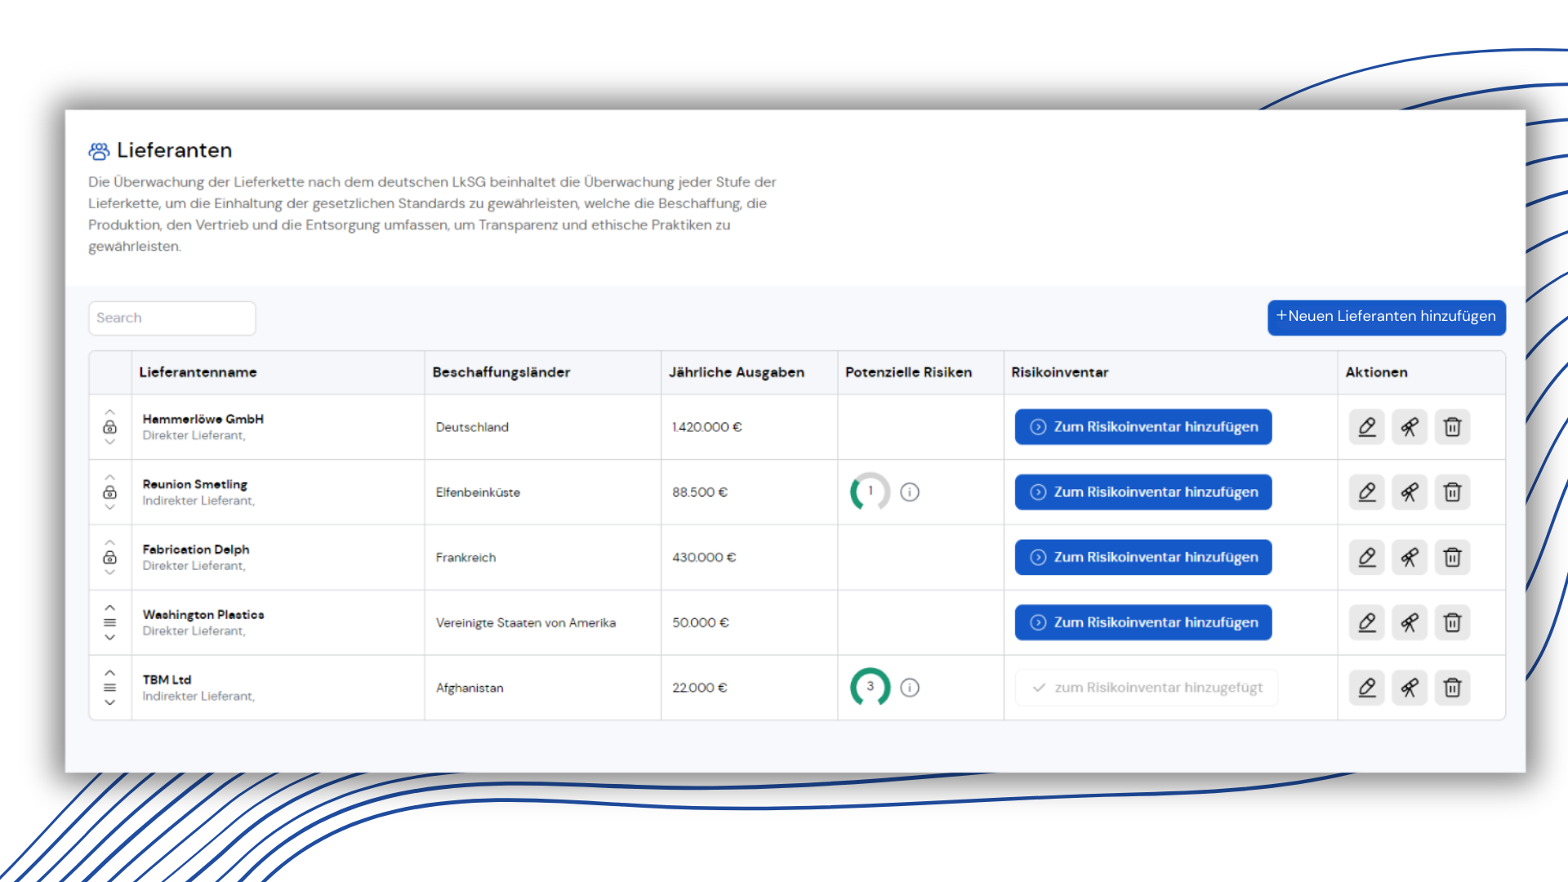Viewport: 1568px width, 882px height.
Task: Click trash icon in TBM Ltd row
Action: [x=1452, y=688]
